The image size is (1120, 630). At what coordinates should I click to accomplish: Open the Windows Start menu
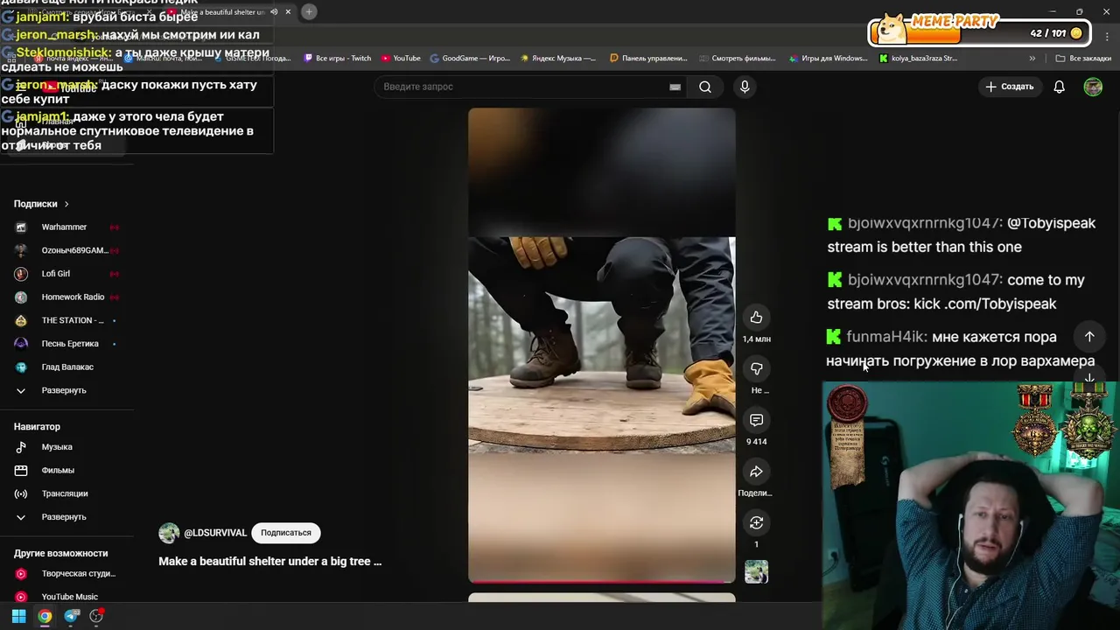pos(18,616)
